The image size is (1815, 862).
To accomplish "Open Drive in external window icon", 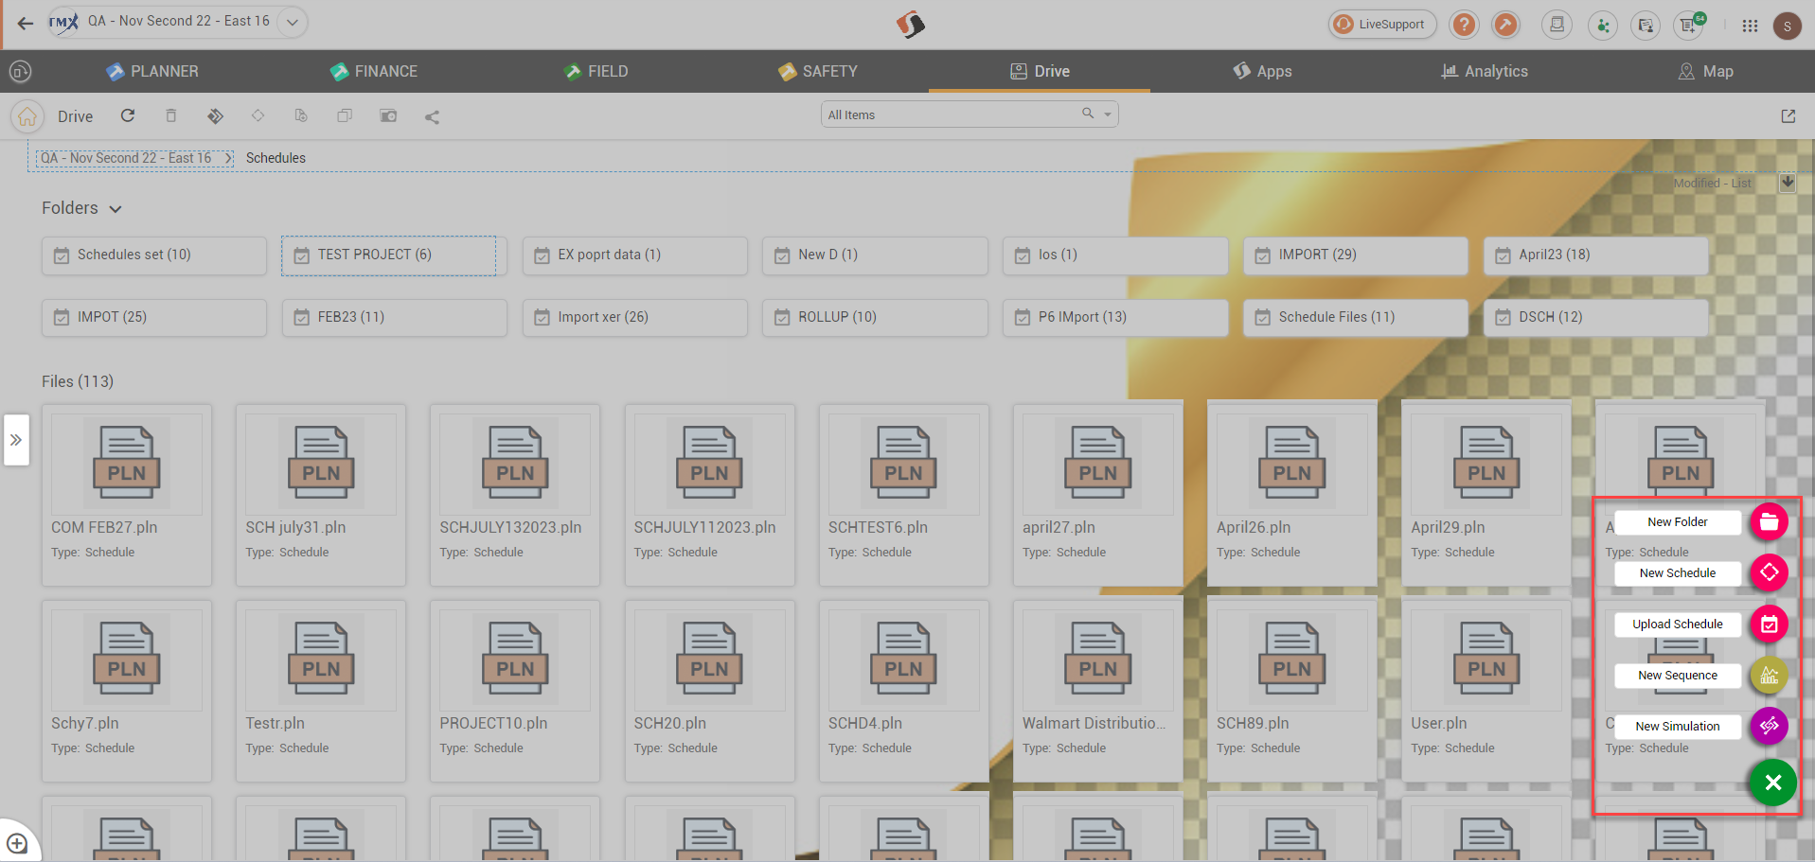I will [1788, 116].
